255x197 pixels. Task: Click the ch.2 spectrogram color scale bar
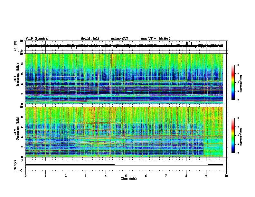[x=233, y=136]
